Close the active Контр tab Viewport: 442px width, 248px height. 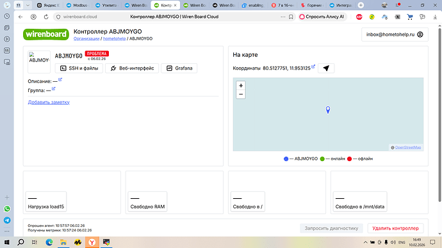[x=175, y=5]
